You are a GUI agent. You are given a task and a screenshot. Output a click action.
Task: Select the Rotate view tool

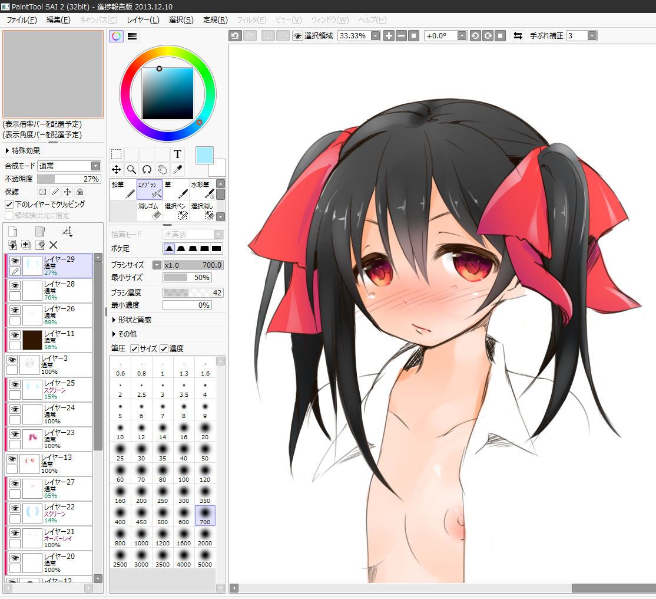147,169
